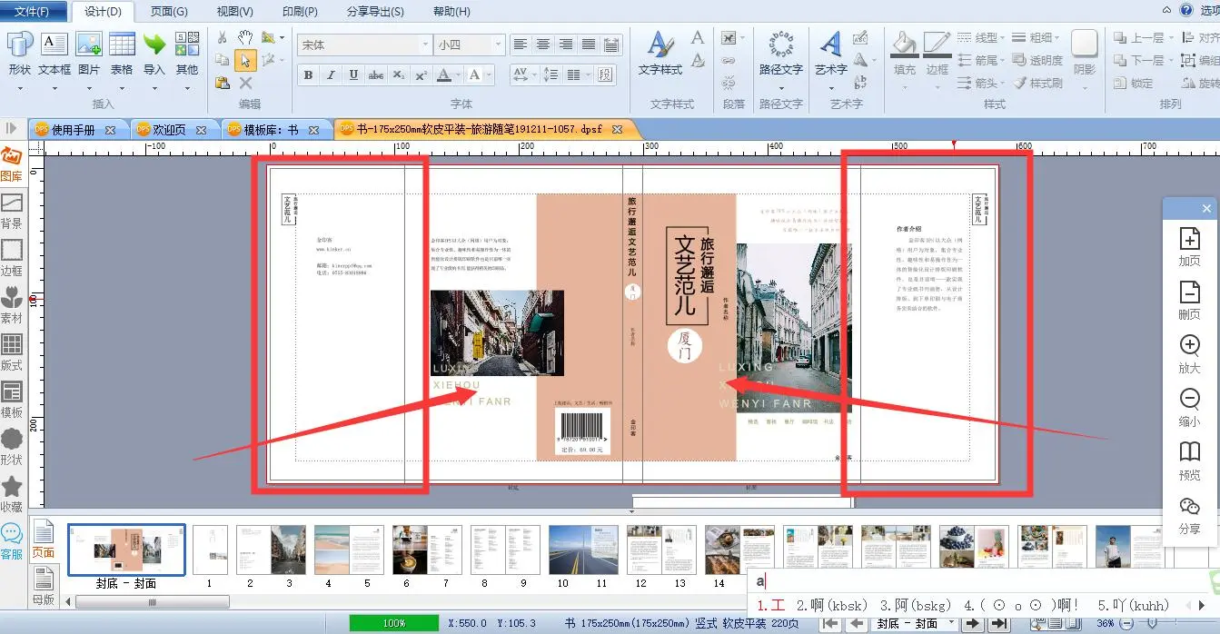1220x634 pixels.
Task: Select the hand pan tool
Action: click(245, 37)
